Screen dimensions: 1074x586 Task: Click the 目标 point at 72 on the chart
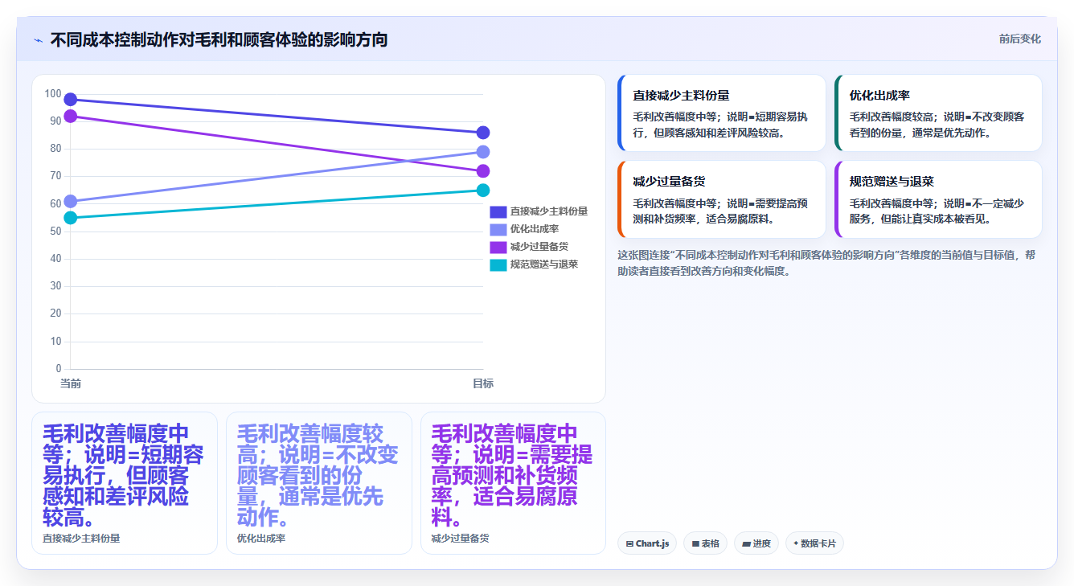[483, 171]
